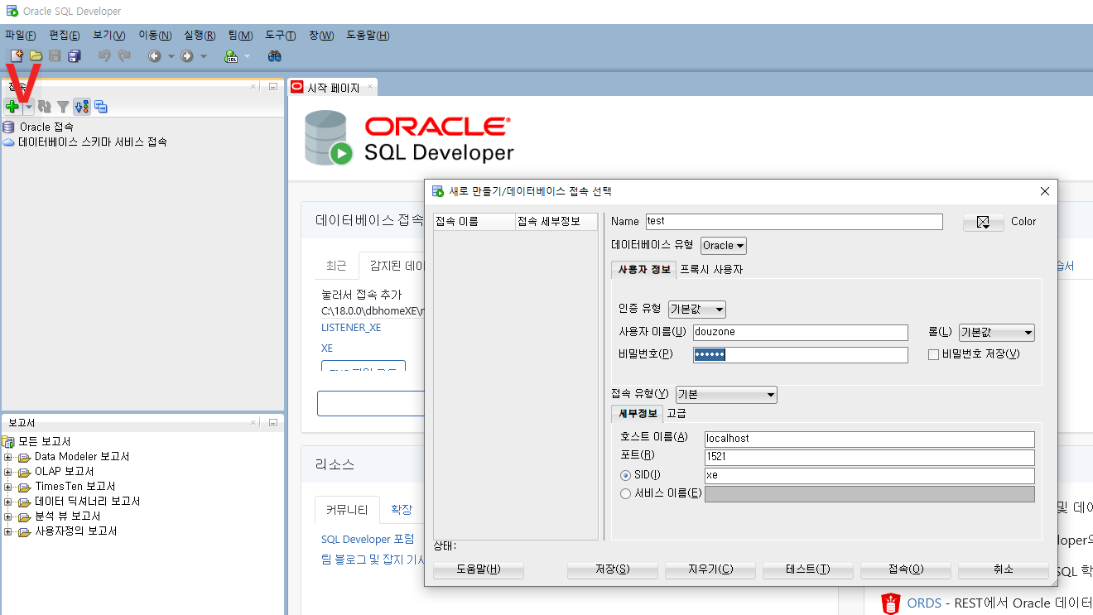Click the grayed-out Save disk icon
The image size is (1093, 615).
[55, 55]
